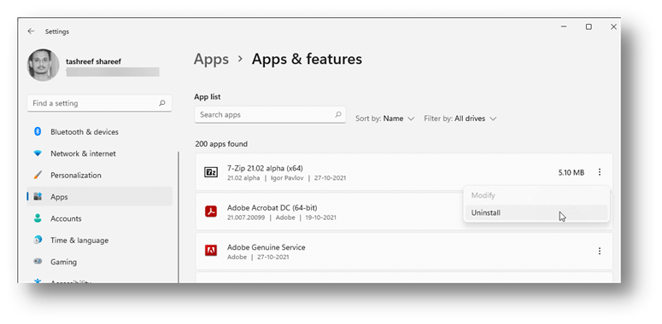Open tashreef shareef's profile picture

pyautogui.click(x=43, y=65)
